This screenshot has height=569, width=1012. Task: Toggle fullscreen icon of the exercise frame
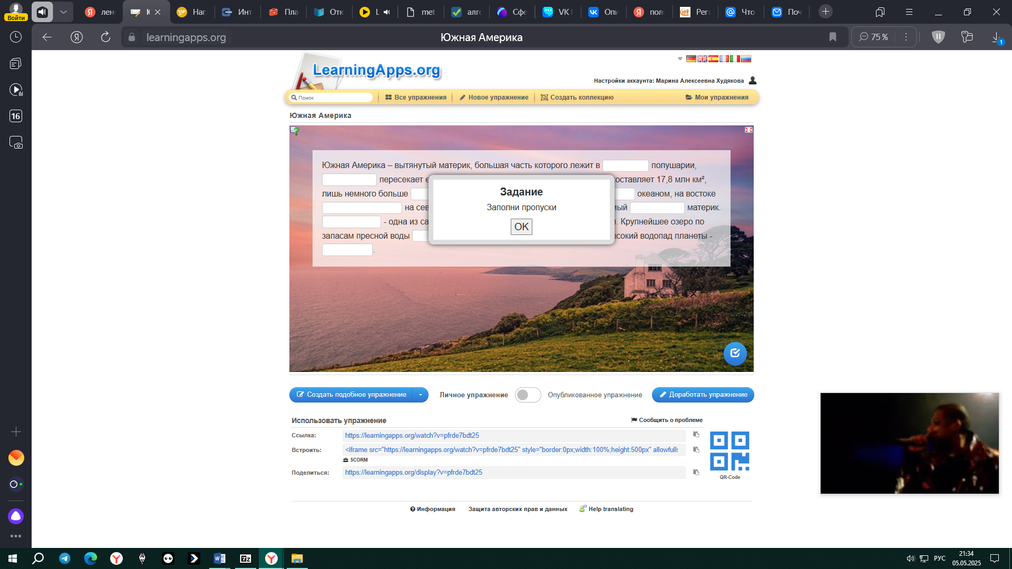748,130
